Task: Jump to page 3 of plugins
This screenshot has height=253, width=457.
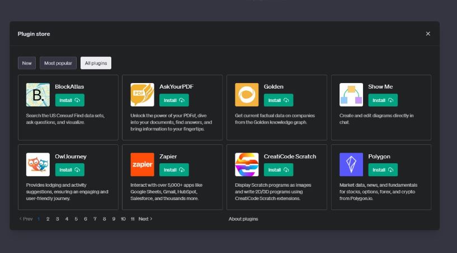Action: (x=58, y=218)
